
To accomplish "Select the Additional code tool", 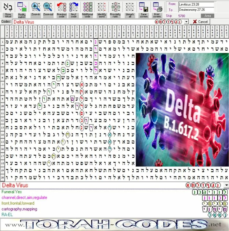I will [x=88, y=7].
